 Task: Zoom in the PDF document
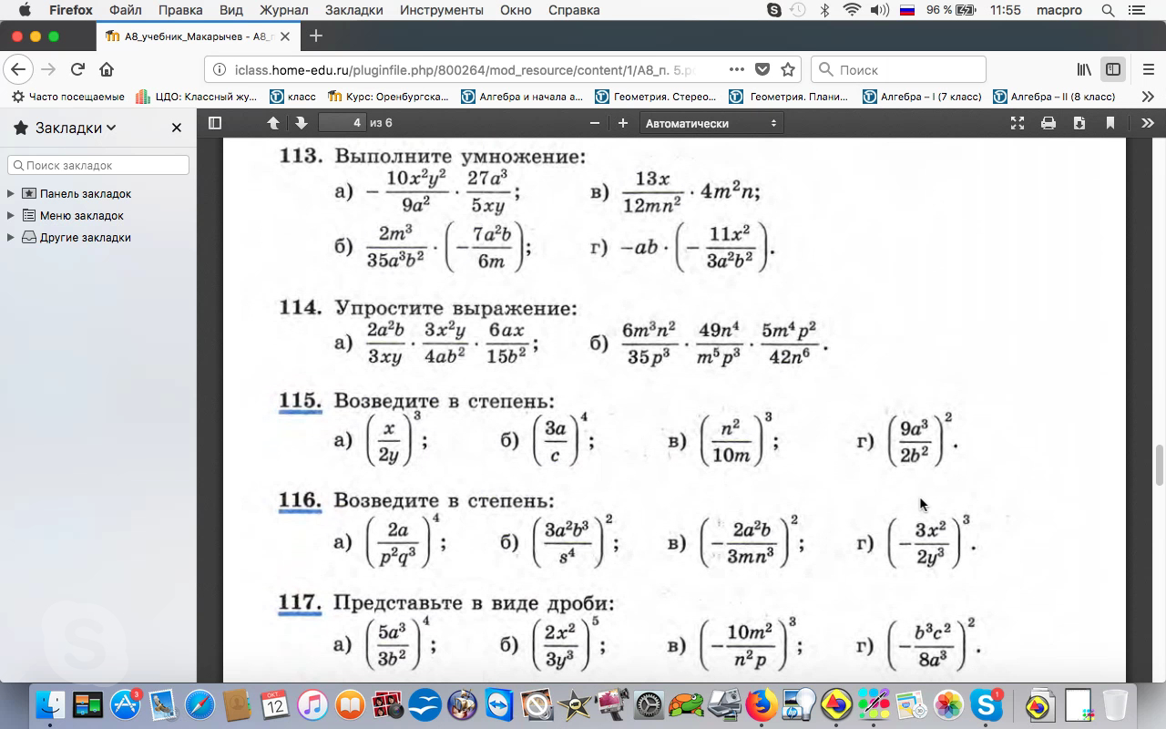tap(623, 123)
